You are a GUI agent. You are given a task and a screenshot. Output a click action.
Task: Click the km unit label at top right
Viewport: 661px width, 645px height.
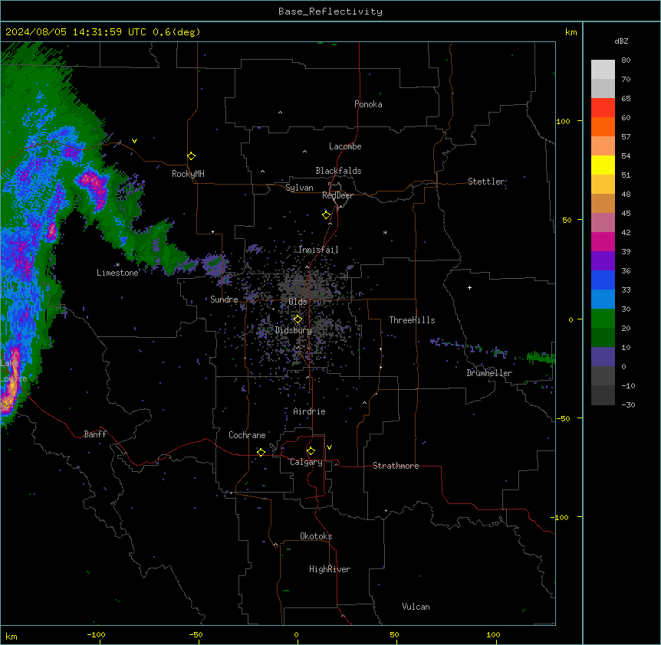[x=571, y=32]
